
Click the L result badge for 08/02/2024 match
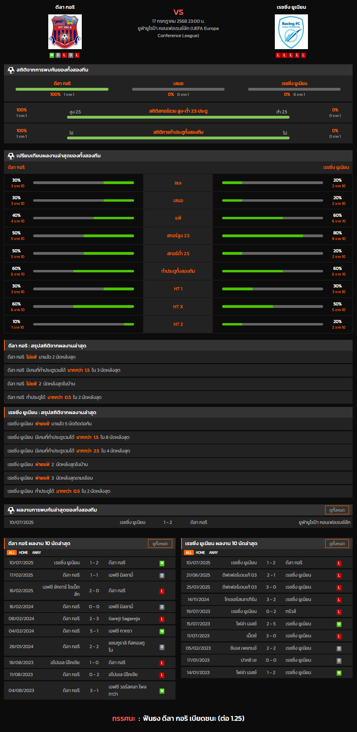click(162, 619)
